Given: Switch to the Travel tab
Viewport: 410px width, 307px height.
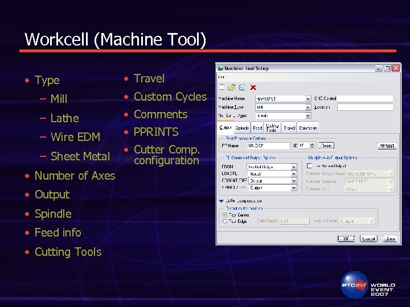Looking at the screenshot, I should point(289,128).
